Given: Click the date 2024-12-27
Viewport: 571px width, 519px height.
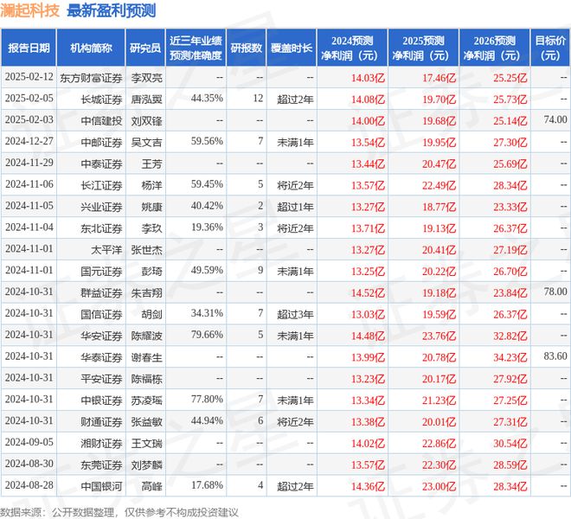Looking at the screenshot, I should coord(29,141).
